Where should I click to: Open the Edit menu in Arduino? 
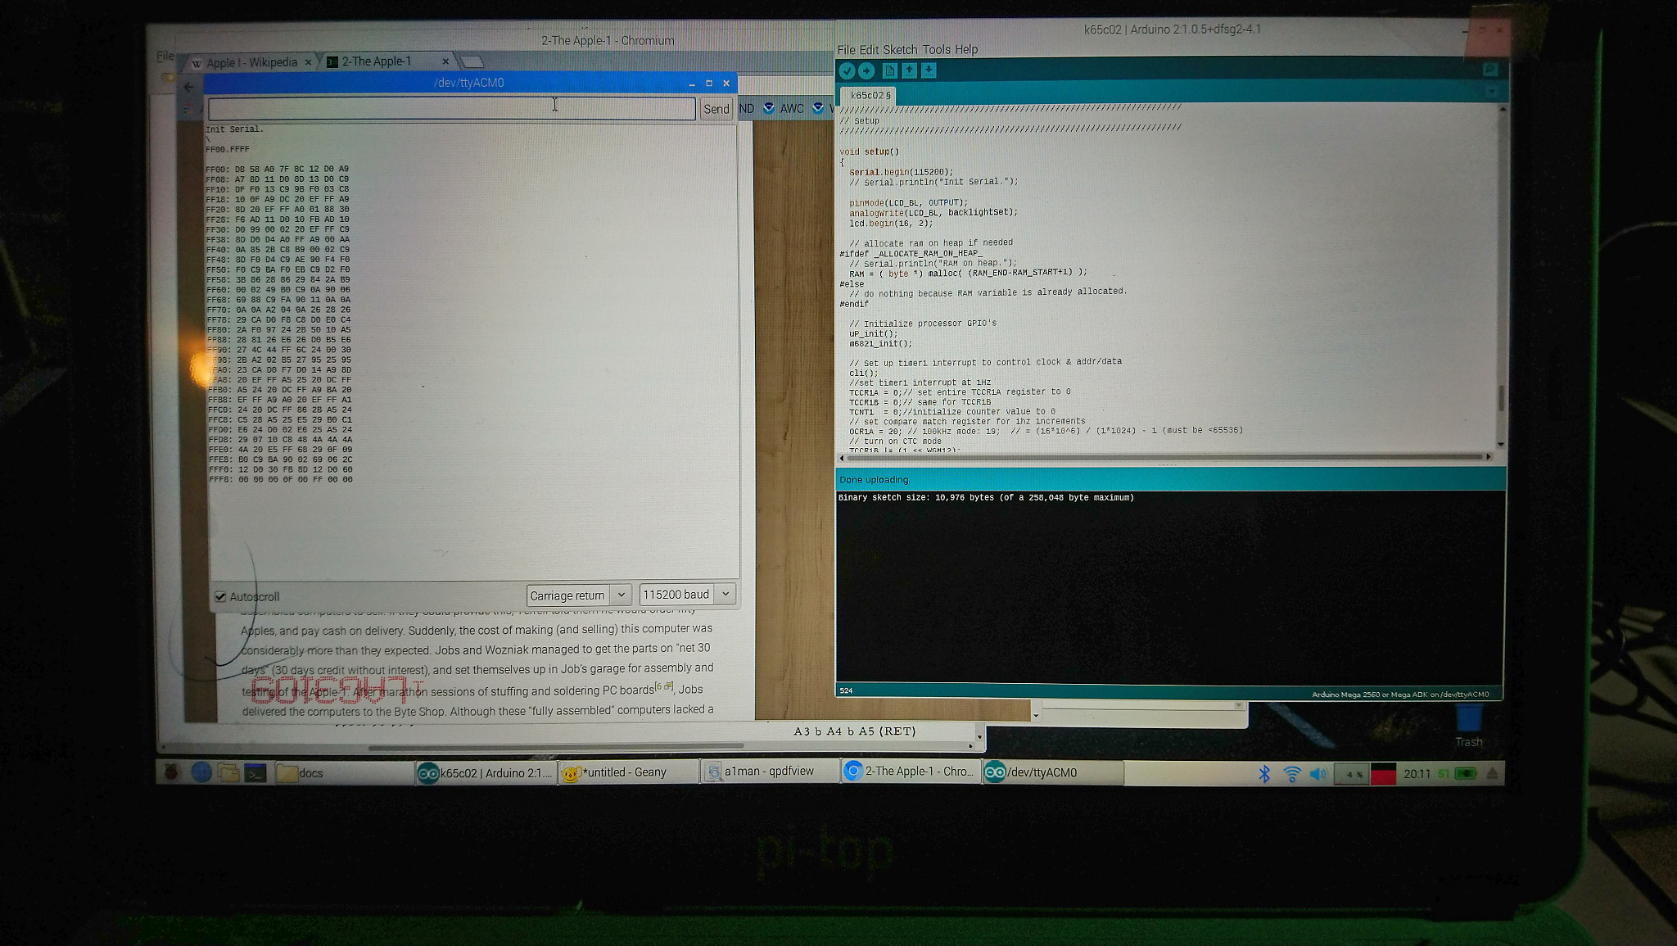[869, 49]
